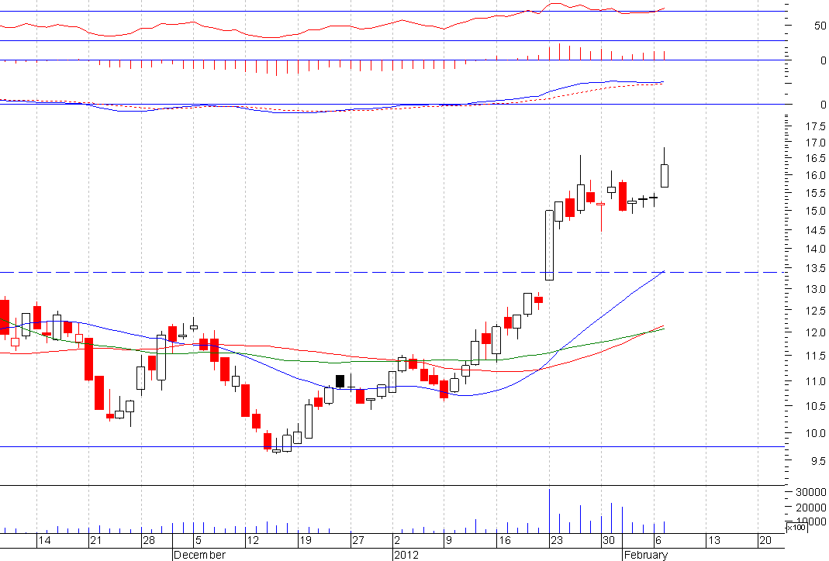Screen dimensions: 829x561
Task: Click date label 20 on the time axis
Action: [x=765, y=540]
